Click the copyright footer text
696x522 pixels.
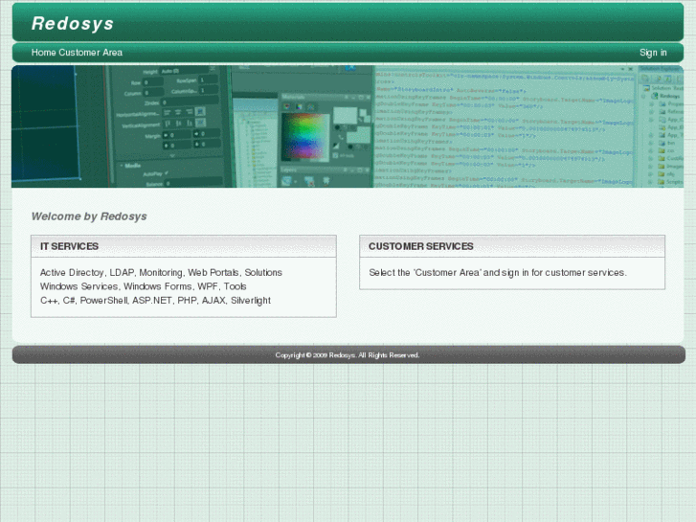[x=348, y=355]
